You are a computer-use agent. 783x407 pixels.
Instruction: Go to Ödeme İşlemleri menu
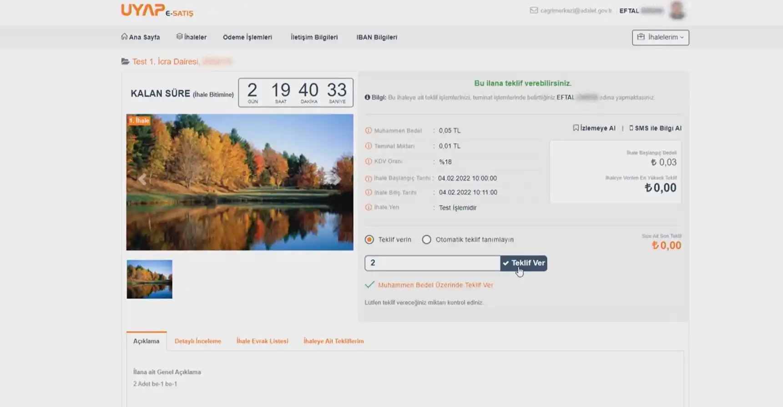(x=247, y=37)
